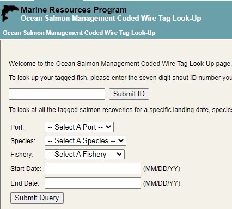The image size is (232, 209).
Task: Click the white Coded Wire Tag Look-Up subtitle
Action: [111, 19]
